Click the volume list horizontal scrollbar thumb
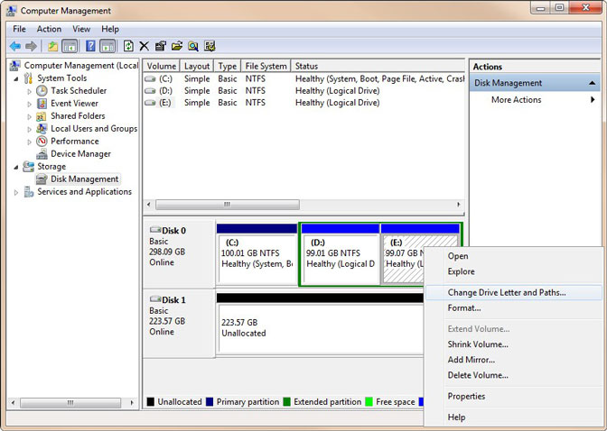This screenshot has width=607, height=431. (x=228, y=205)
